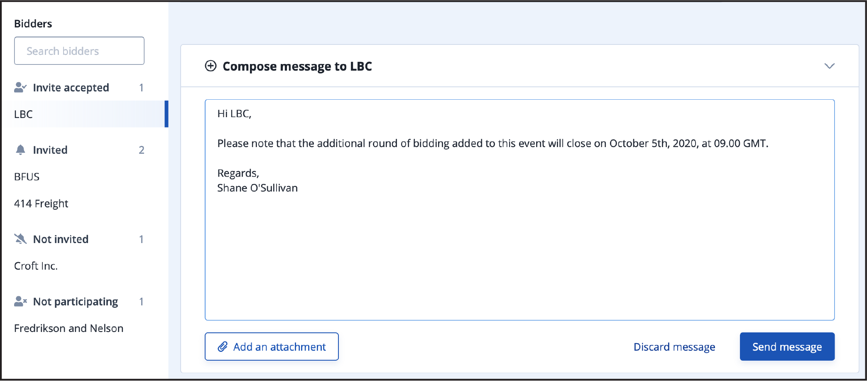Viewport: 867px width, 381px height.
Task: Click the paperclip attachment icon
Action: coord(223,347)
